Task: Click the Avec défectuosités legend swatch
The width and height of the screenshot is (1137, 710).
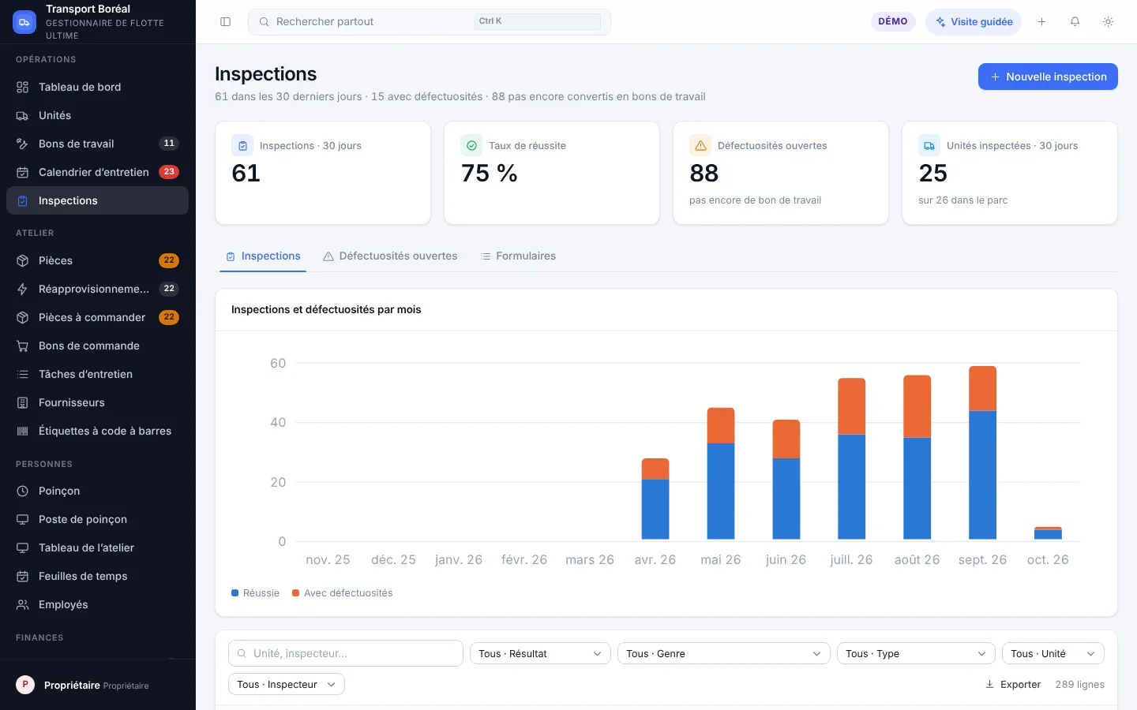Action: tap(296, 593)
